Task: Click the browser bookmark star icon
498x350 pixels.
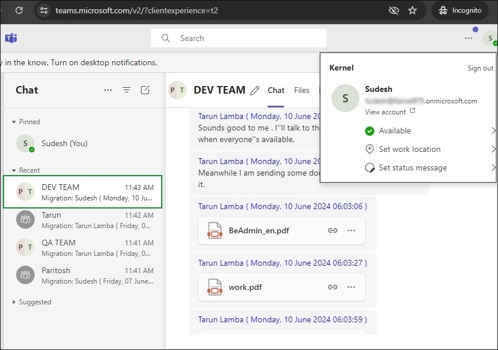Action: coord(412,10)
